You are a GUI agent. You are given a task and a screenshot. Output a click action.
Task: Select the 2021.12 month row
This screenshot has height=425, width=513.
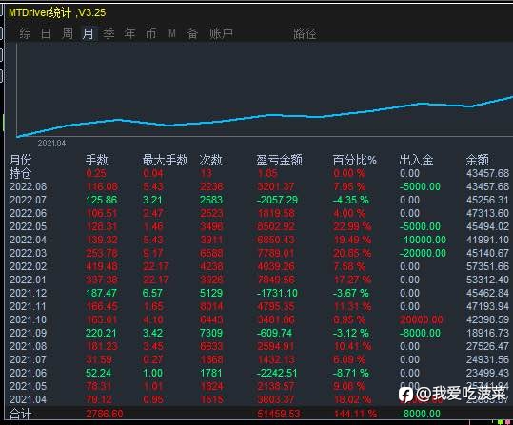coord(259,293)
